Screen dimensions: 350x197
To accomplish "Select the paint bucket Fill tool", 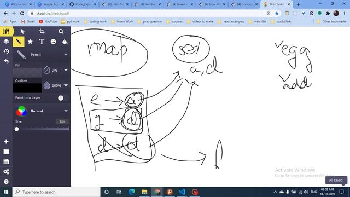I will tap(65, 42).
